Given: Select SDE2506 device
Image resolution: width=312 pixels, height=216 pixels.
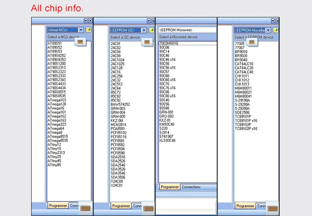Looking at the screenshot, I should 242,112.
